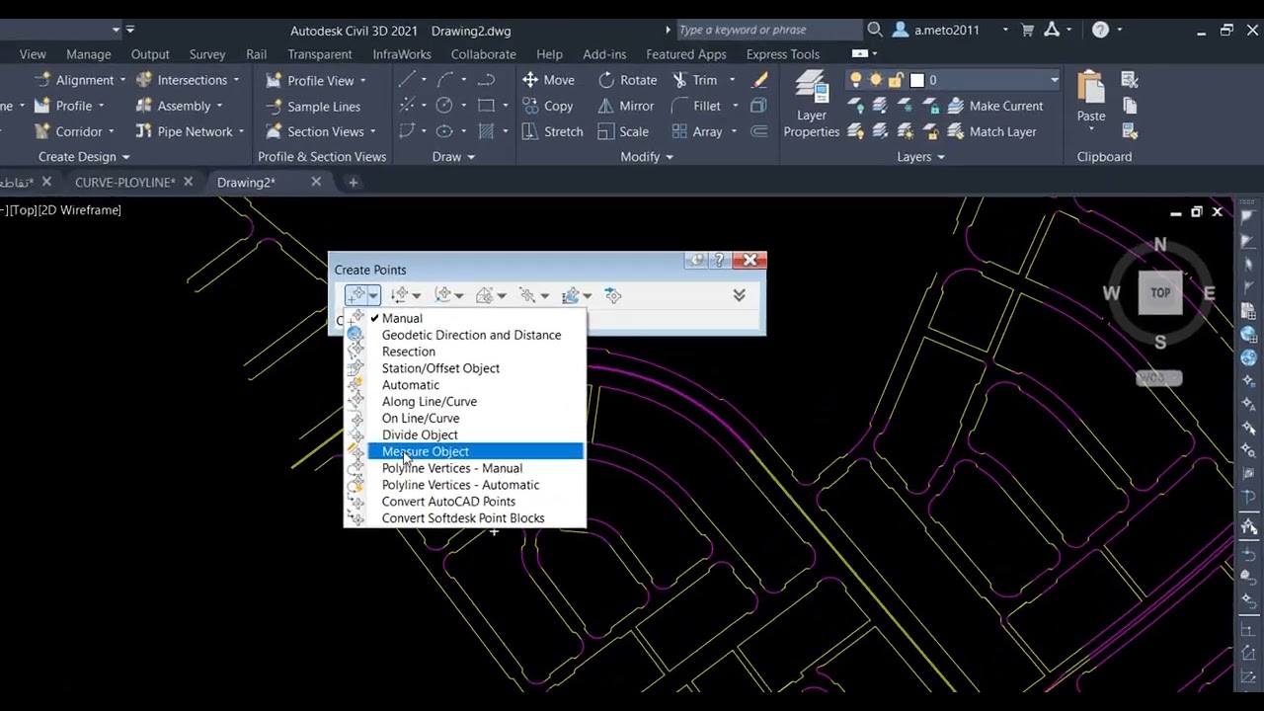Open the Miscellaneous points dropdown arrow

[373, 295]
